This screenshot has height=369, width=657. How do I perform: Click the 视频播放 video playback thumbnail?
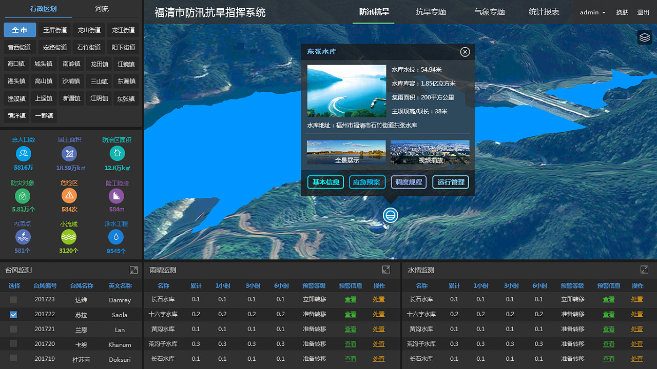[430, 152]
